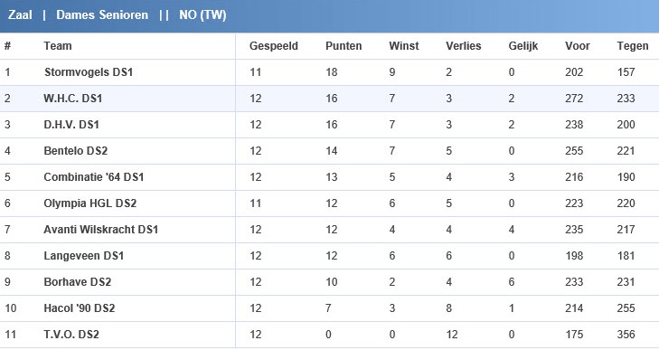The width and height of the screenshot is (659, 350).
Task: Click the Winst column header
Action: tap(404, 46)
